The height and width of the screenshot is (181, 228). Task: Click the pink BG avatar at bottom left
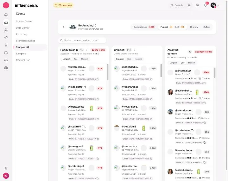click(6, 176)
